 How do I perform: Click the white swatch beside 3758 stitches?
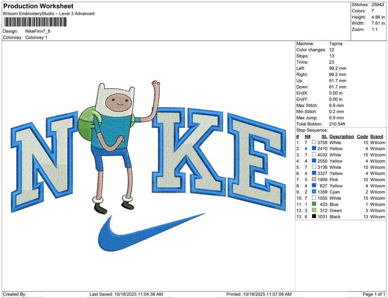(x=314, y=142)
